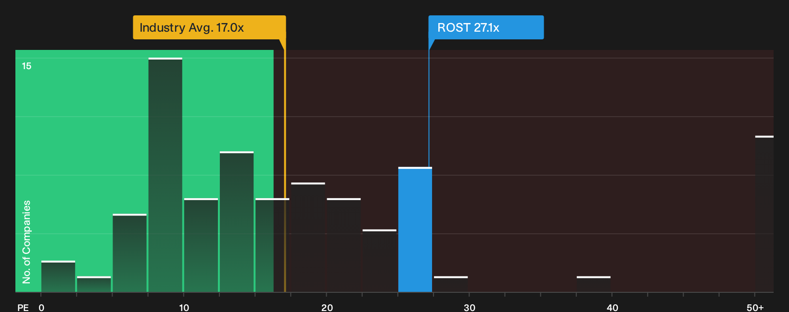Click the '15' y-axis value
Screen dimensions: 789x312
[x=26, y=66]
